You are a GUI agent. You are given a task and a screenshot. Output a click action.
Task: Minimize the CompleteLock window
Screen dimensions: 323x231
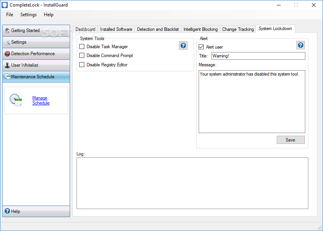tap(278, 5)
